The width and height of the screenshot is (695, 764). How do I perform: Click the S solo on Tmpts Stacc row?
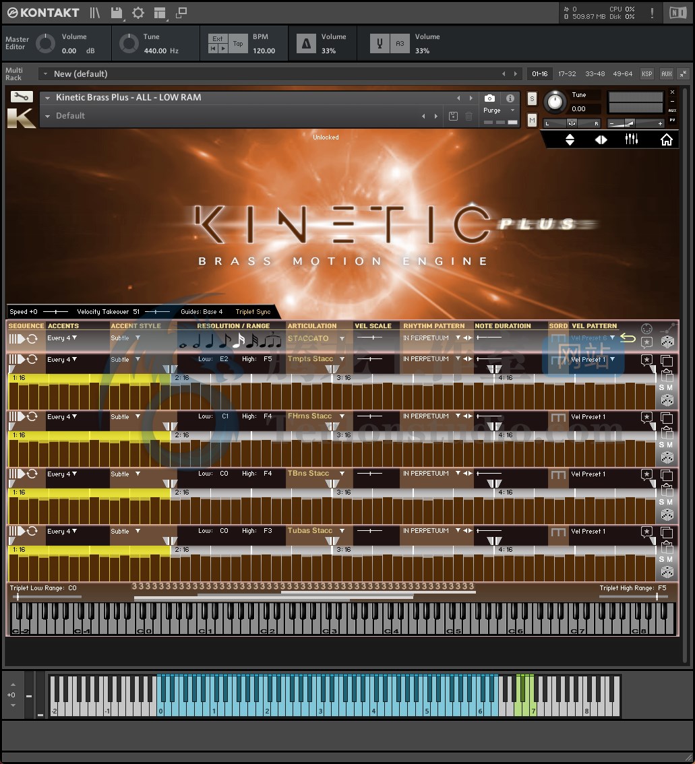click(x=661, y=388)
